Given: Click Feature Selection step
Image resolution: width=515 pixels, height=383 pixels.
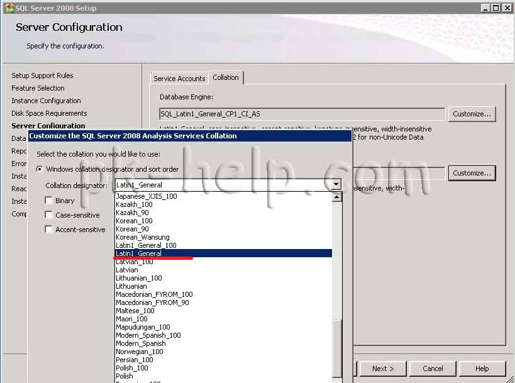Looking at the screenshot, I should 38,88.
